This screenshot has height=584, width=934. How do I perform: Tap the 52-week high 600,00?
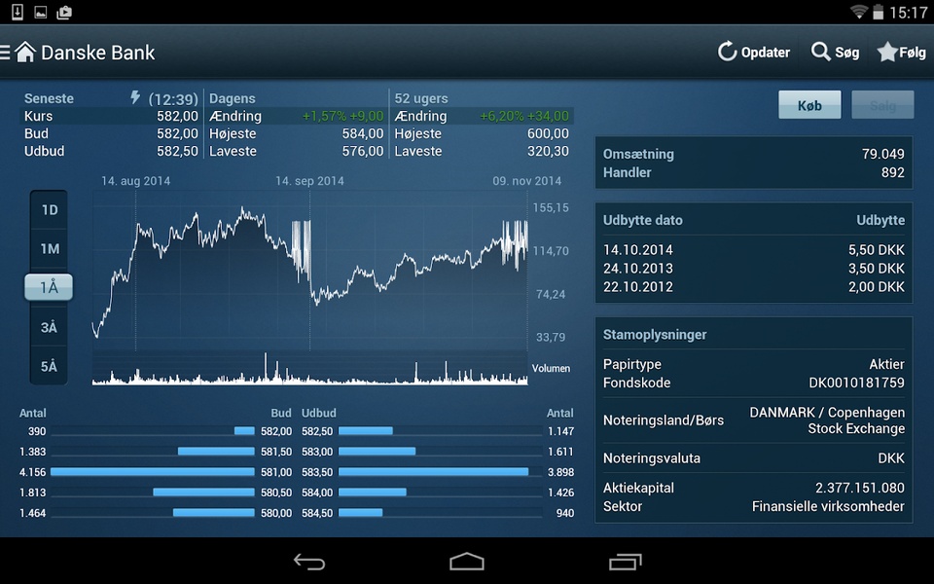(x=548, y=133)
